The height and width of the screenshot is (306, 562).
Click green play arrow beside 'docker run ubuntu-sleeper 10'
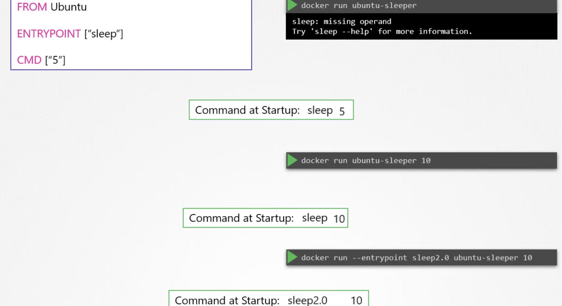(x=292, y=160)
